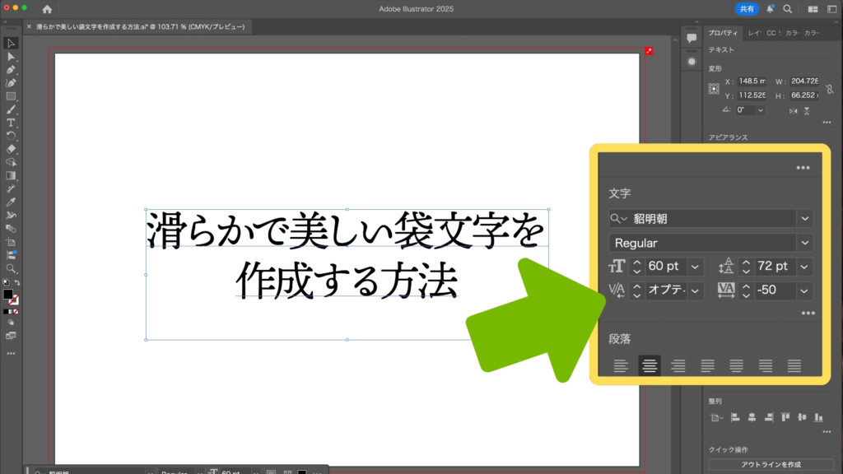
Task: Expand the Regular font style dropdown
Action: tap(805, 243)
